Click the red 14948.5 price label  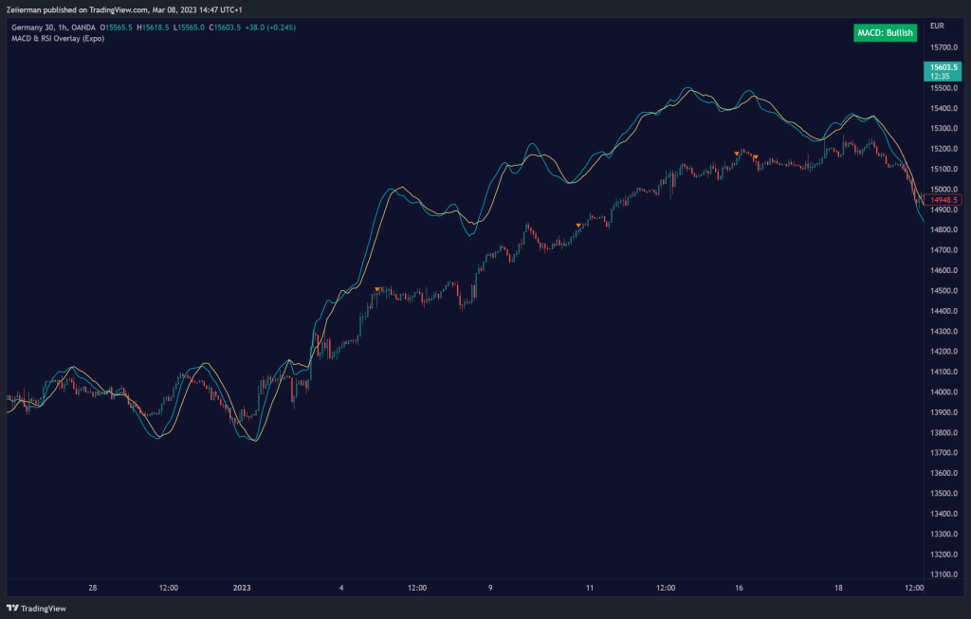[x=944, y=200]
